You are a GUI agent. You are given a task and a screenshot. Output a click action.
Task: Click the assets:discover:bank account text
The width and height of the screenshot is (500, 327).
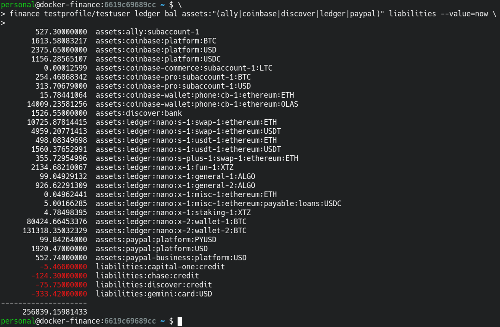tap(139, 113)
